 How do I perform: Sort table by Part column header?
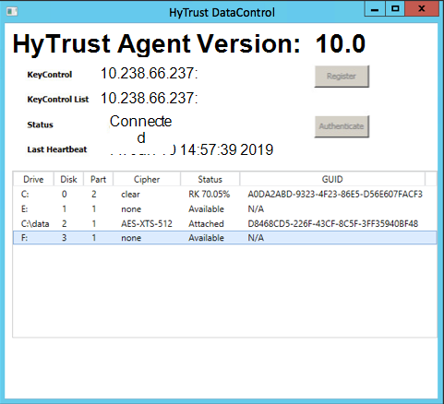(98, 179)
